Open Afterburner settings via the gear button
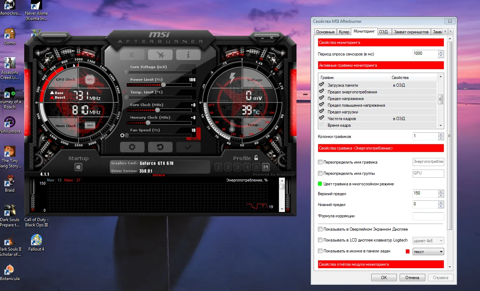This screenshot has width=480, height=291. tap(132, 147)
